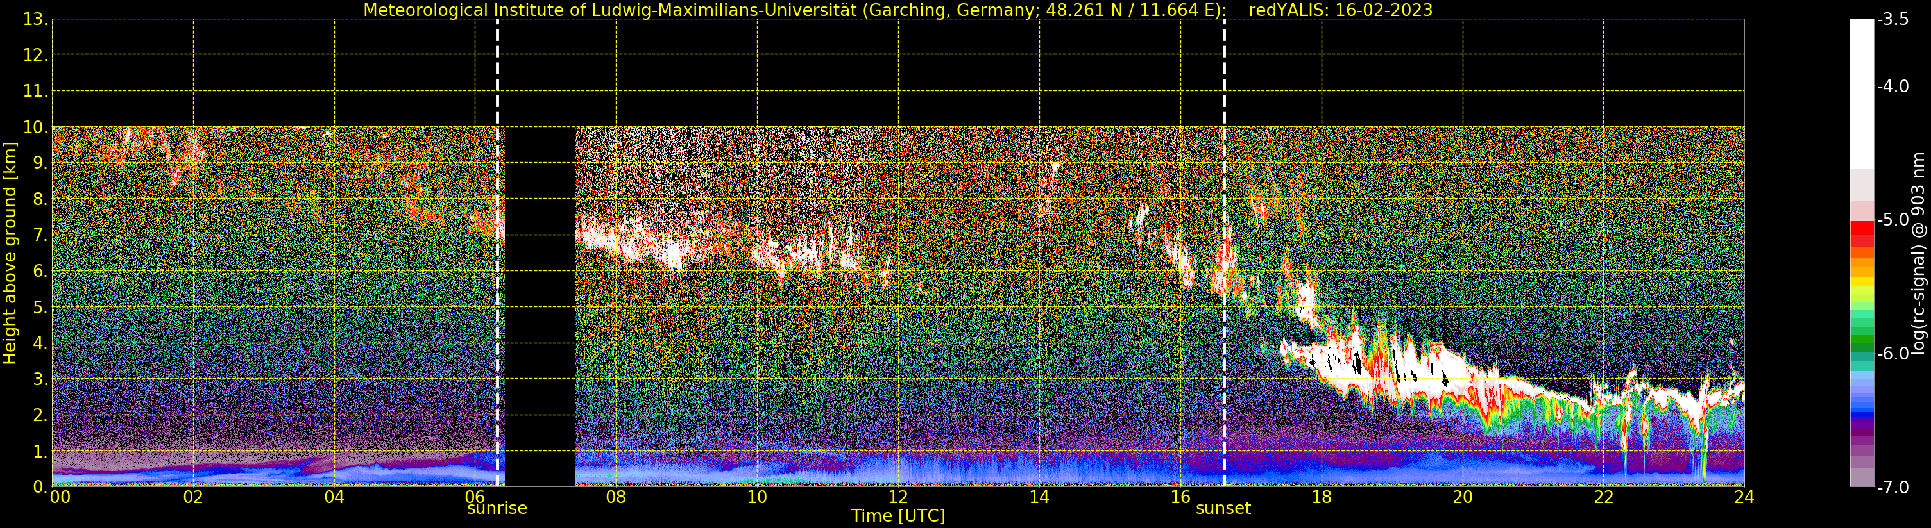Screen dimensions: 1931x528
Task: Click the height axis tick label 4
Action: pyautogui.click(x=40, y=343)
